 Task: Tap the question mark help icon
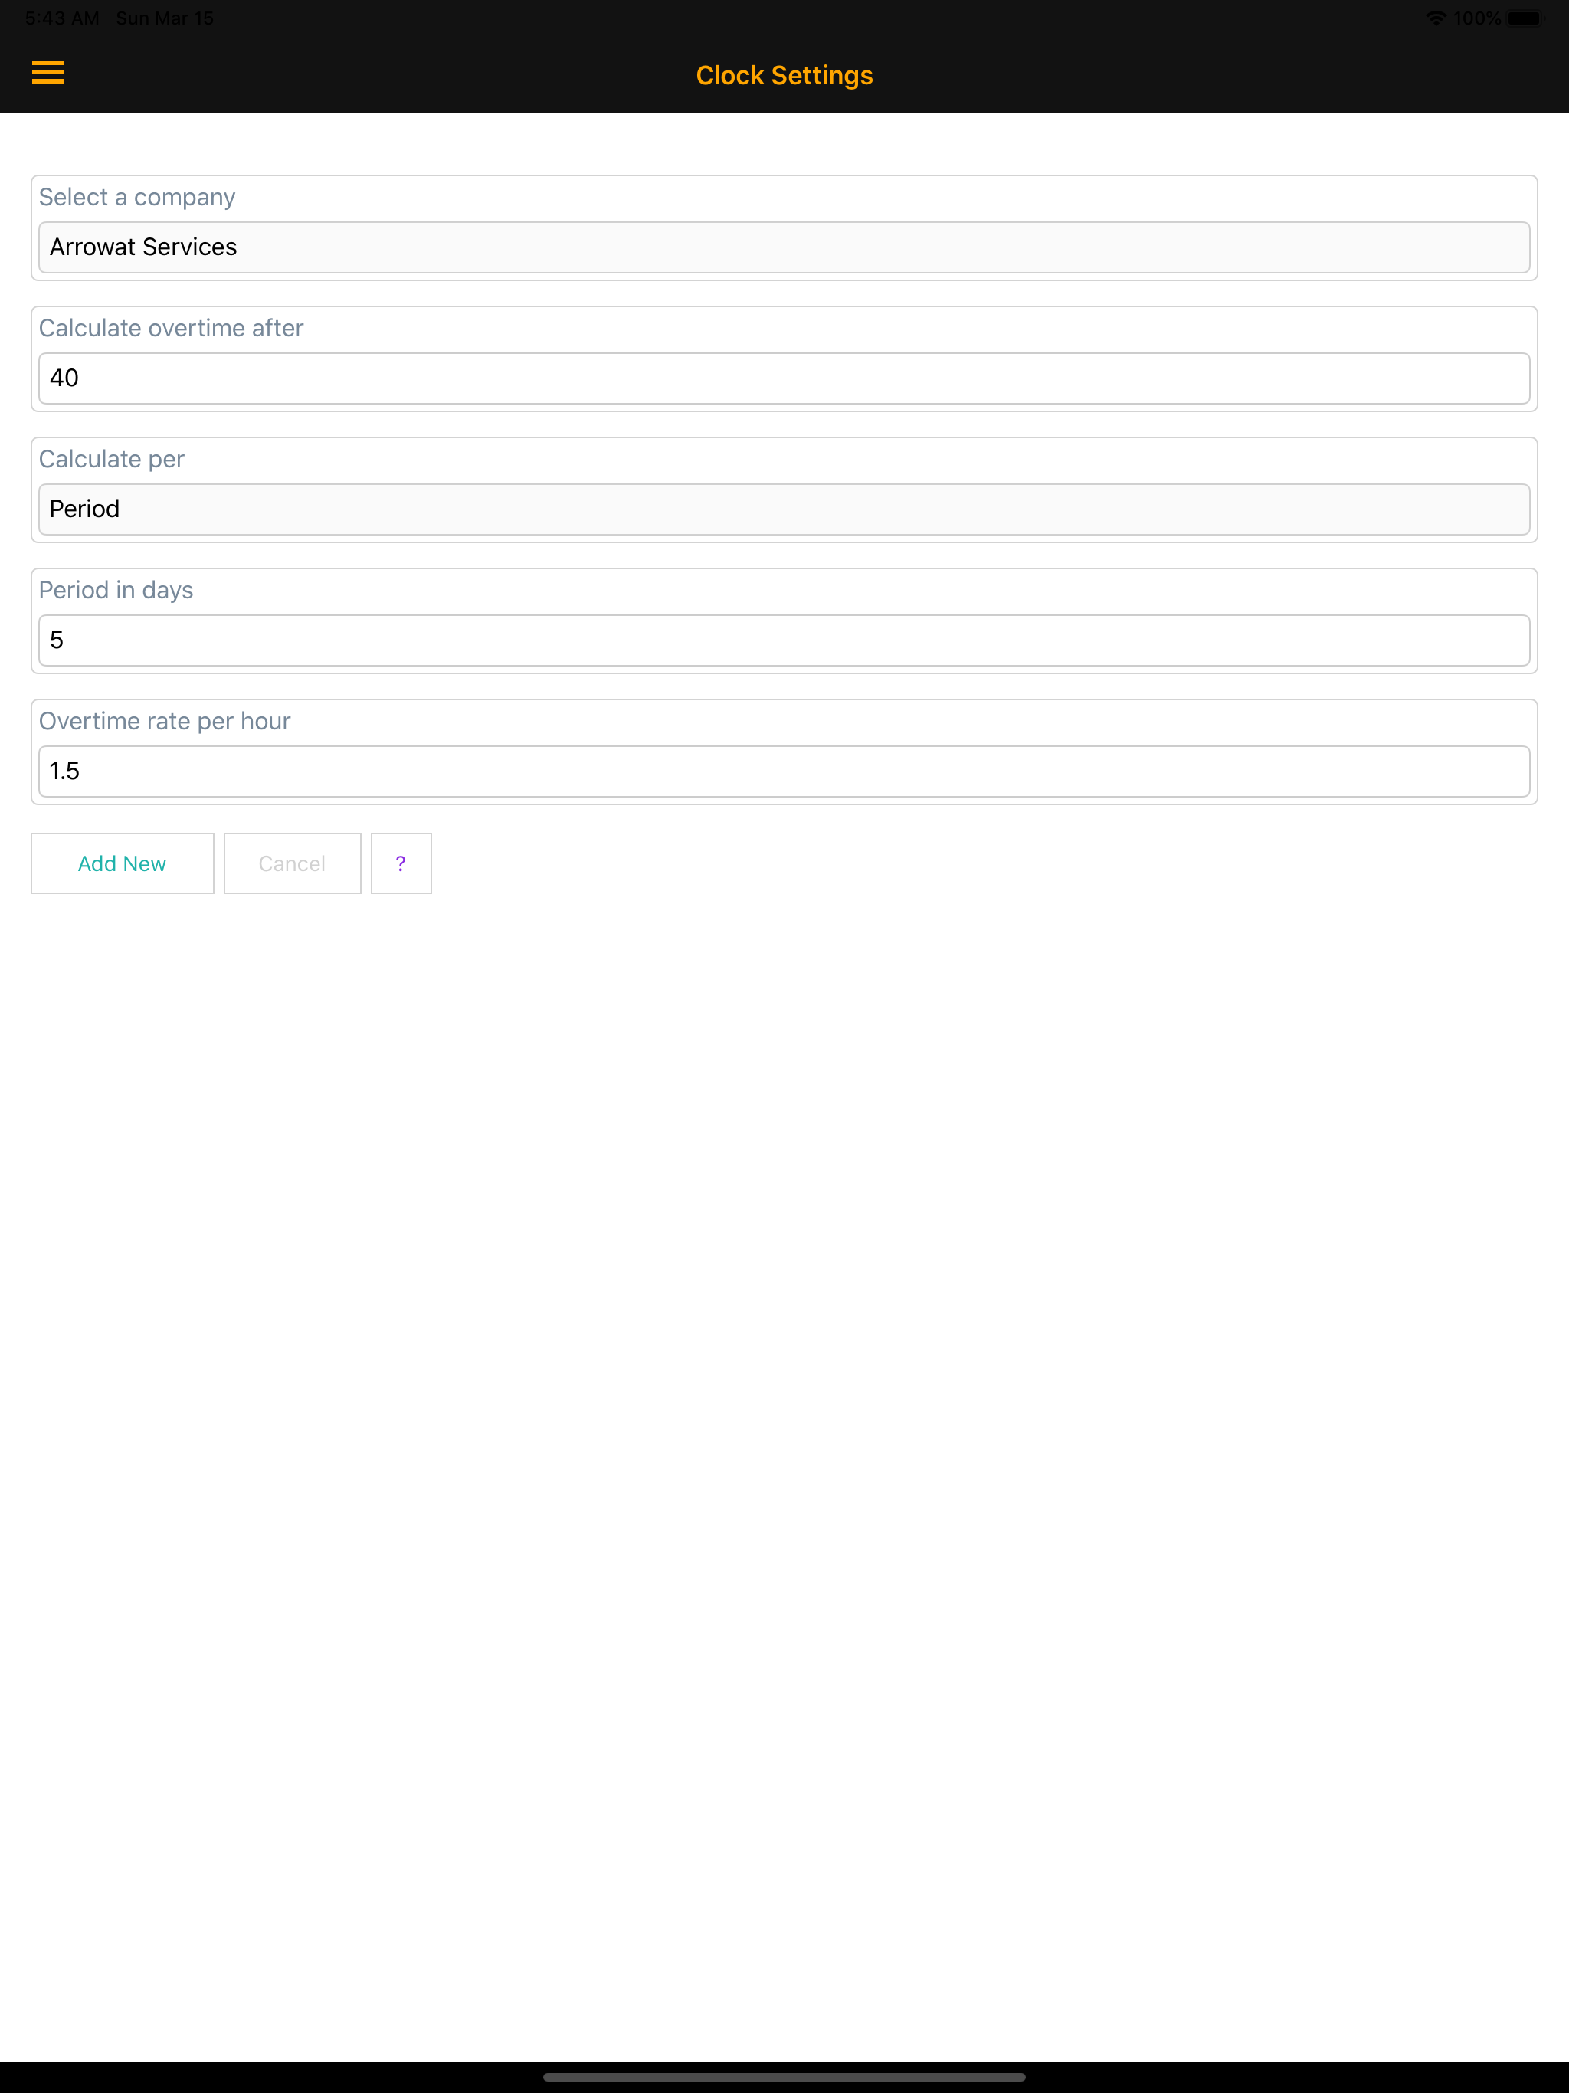click(400, 862)
